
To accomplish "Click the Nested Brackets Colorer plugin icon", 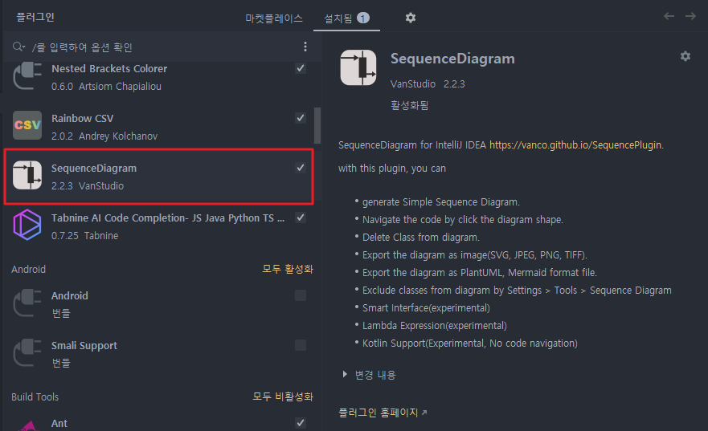I will tap(27, 75).
